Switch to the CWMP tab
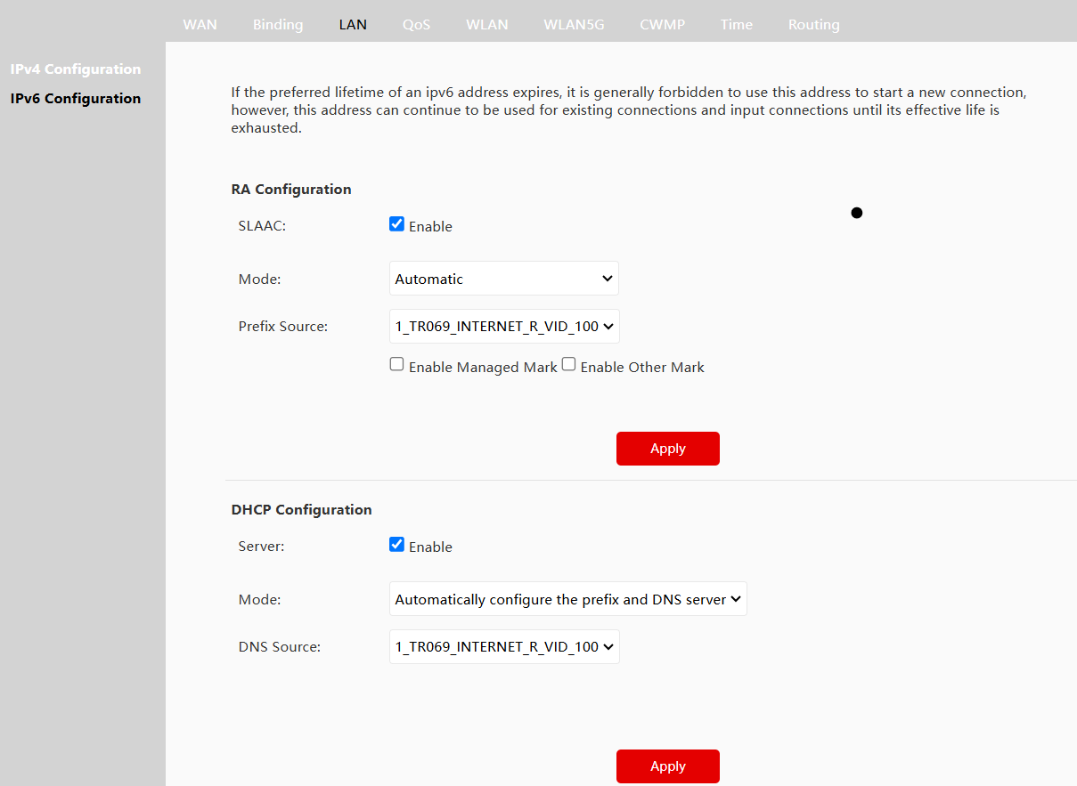Image resolution: width=1077 pixels, height=786 pixels. (663, 24)
